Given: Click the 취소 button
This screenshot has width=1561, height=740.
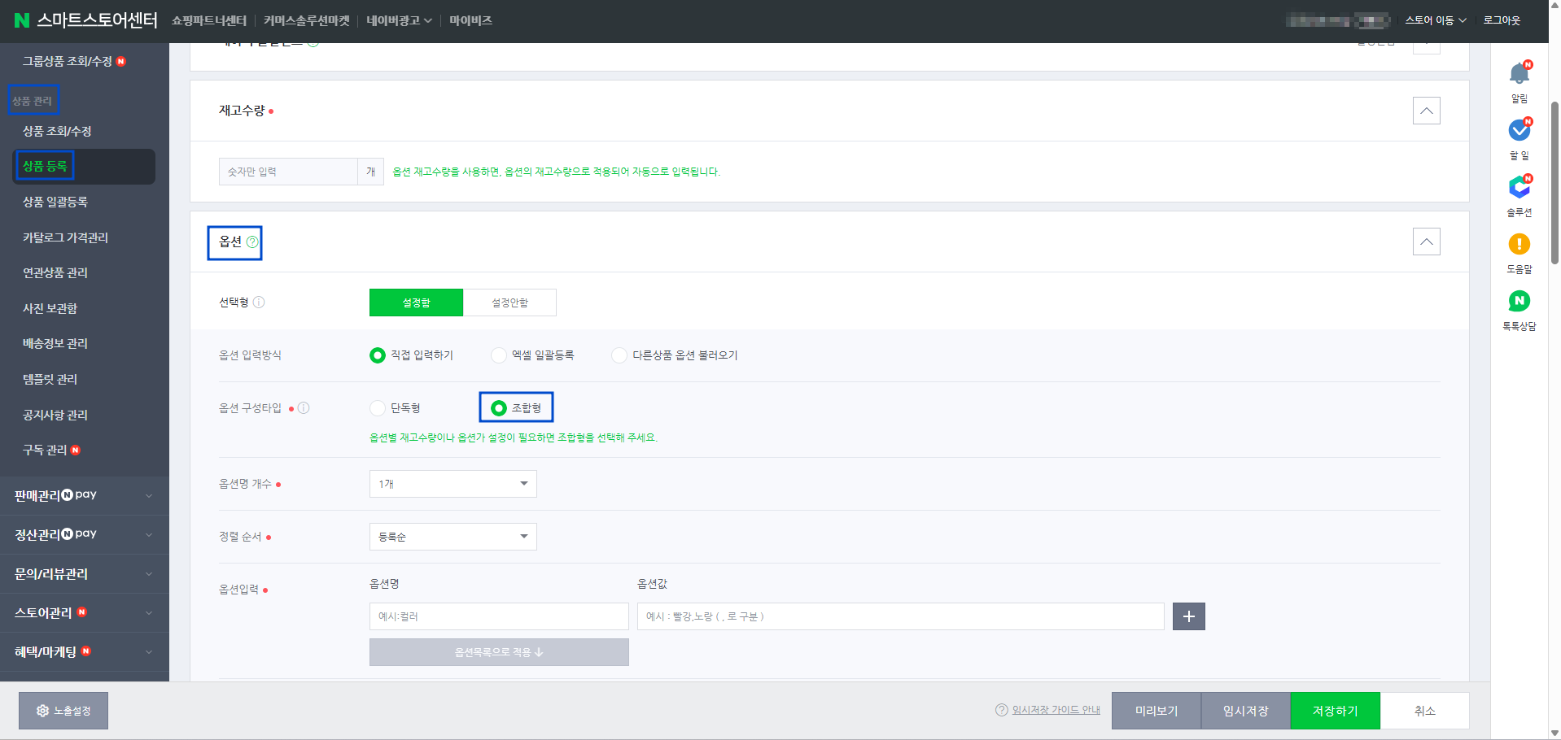Looking at the screenshot, I should coord(1425,711).
